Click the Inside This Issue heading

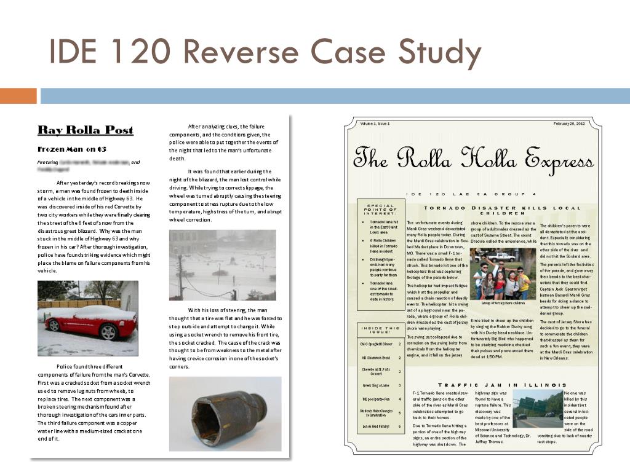(380, 330)
